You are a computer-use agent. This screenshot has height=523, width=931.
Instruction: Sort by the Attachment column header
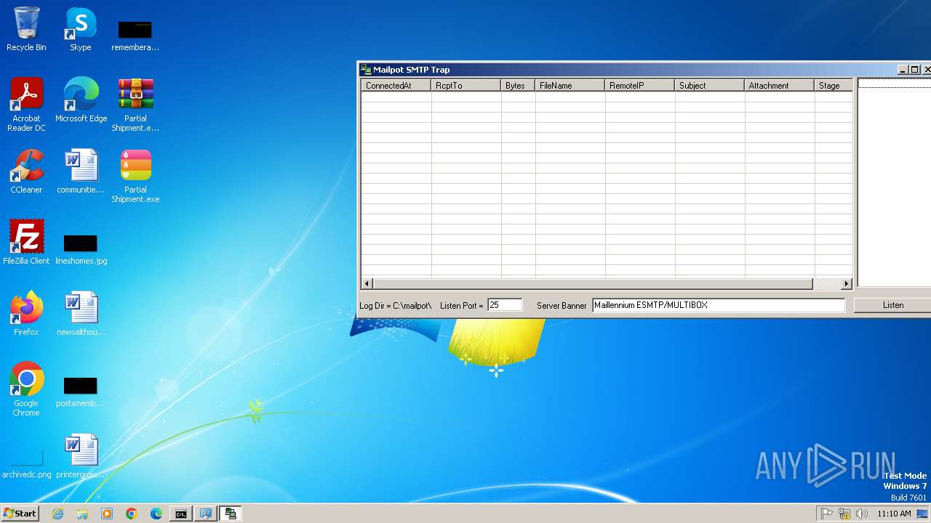coord(780,85)
